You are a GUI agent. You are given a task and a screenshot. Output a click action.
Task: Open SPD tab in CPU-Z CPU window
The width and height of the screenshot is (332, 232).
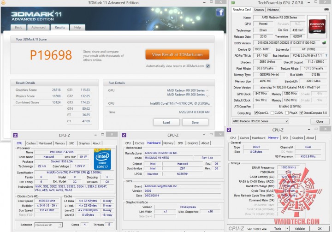[71, 143]
